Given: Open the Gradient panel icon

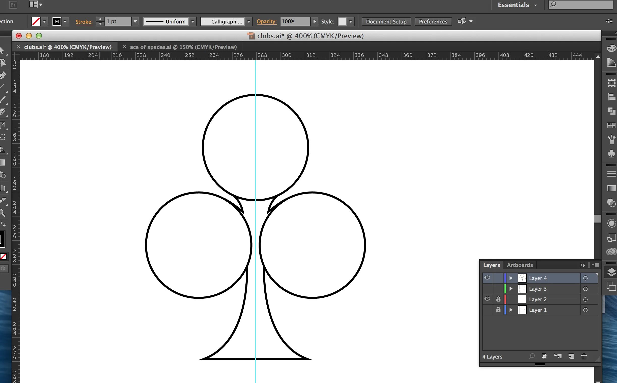Looking at the screenshot, I should (x=611, y=188).
